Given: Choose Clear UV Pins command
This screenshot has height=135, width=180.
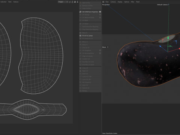Looking at the screenshot, I should pos(90,9).
